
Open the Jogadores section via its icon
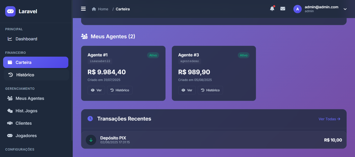[x=10, y=136]
